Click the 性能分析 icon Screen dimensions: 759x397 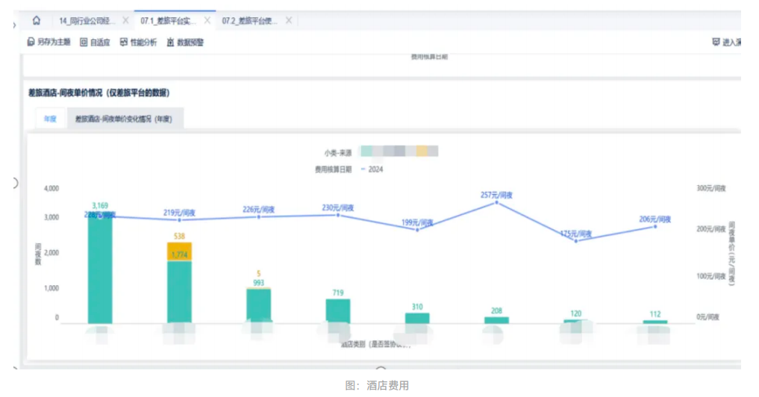pos(124,42)
